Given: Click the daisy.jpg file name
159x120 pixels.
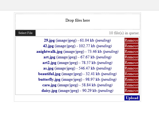Looking at the screenshot, I should click(49, 91).
